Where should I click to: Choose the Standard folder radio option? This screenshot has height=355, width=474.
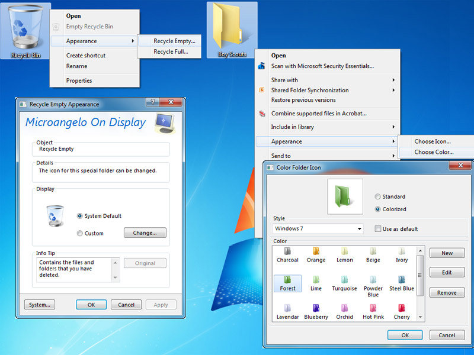coord(378,196)
